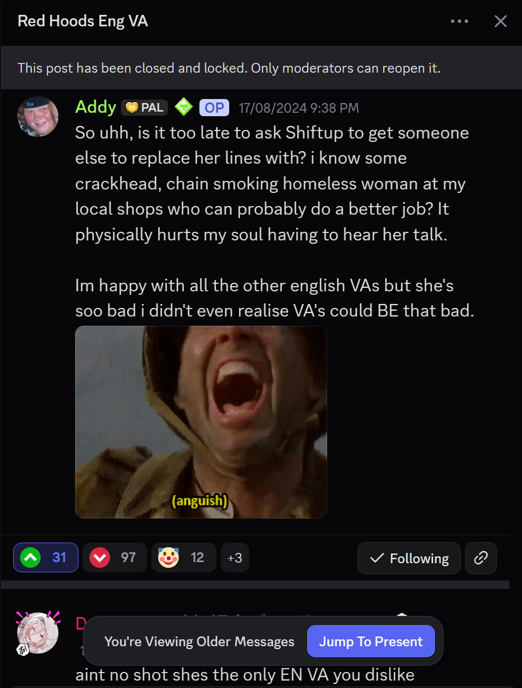Toggle the green upvote reaction with 31
Image resolution: width=522 pixels, height=688 pixels.
point(46,557)
